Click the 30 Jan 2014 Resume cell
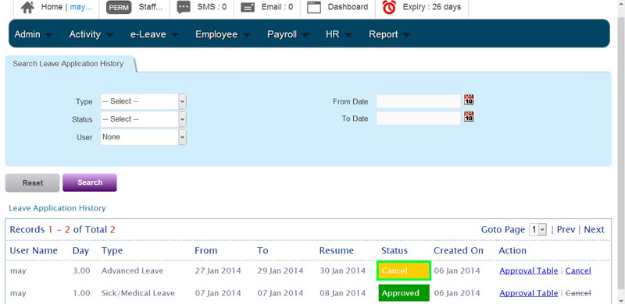 coord(342,271)
